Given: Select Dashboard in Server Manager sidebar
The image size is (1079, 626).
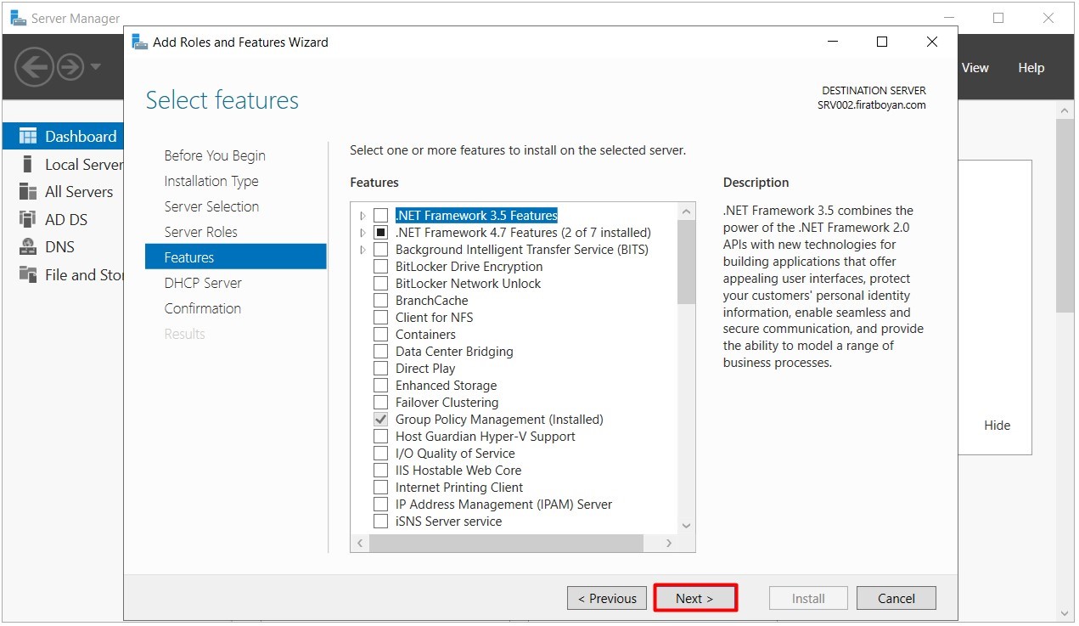Looking at the screenshot, I should coord(64,136).
